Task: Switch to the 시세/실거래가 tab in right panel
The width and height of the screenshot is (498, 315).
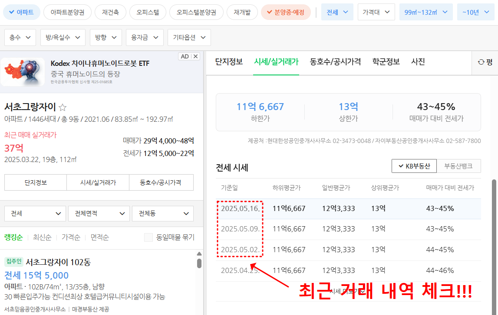Action: [x=276, y=62]
